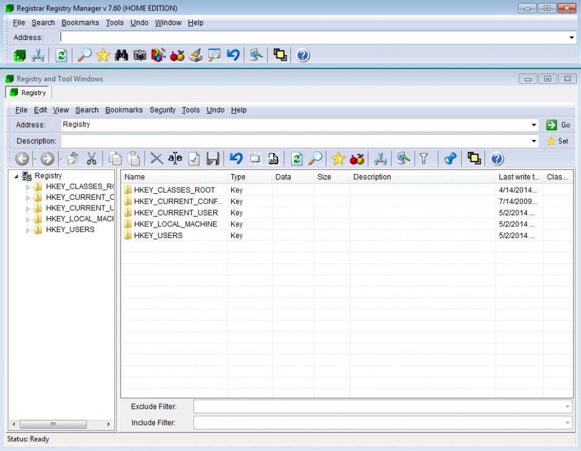The width and height of the screenshot is (581, 451).
Task: Click the new value 'ab' document icon
Action: click(273, 159)
